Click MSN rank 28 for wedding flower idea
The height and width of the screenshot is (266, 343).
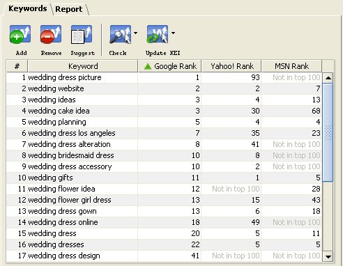tap(316, 189)
